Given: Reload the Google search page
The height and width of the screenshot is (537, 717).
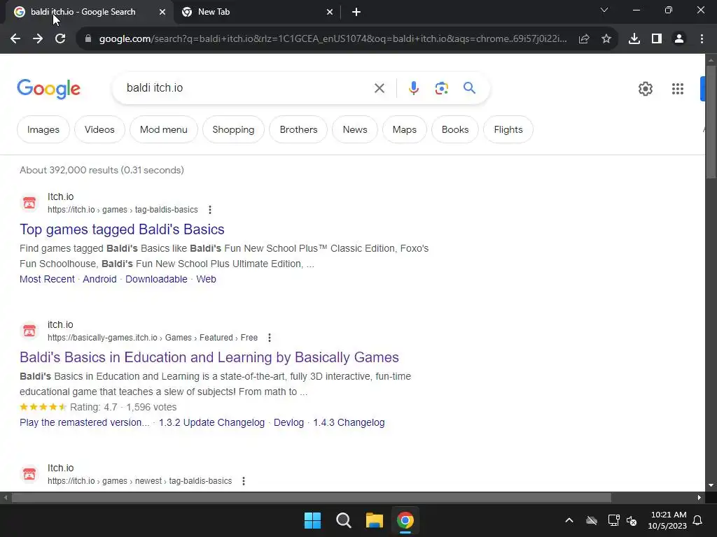Looking at the screenshot, I should 60,39.
